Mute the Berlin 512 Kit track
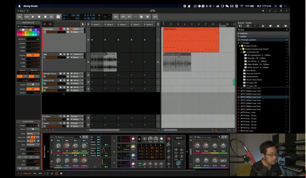Image resolution: width=306 pixels, height=178 pixels. pos(68,81)
